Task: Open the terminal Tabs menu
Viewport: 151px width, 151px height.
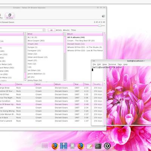Action: coord(120,64)
